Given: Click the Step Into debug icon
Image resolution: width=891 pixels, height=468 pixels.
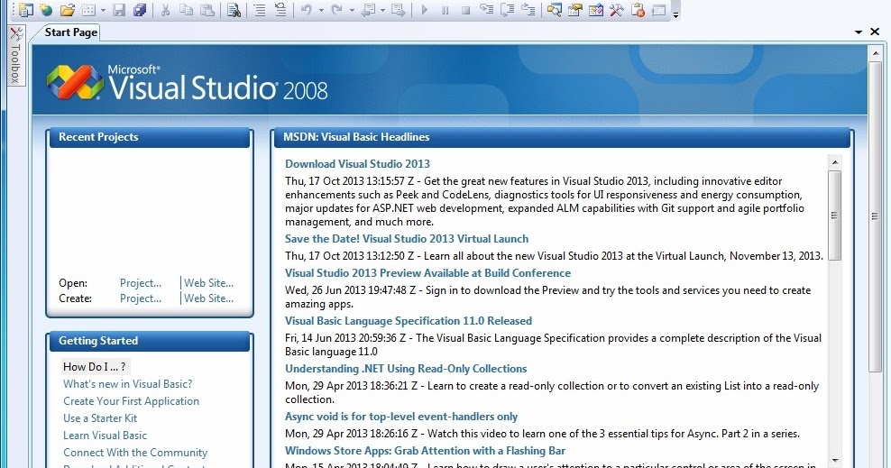Looking at the screenshot, I should click(486, 10).
